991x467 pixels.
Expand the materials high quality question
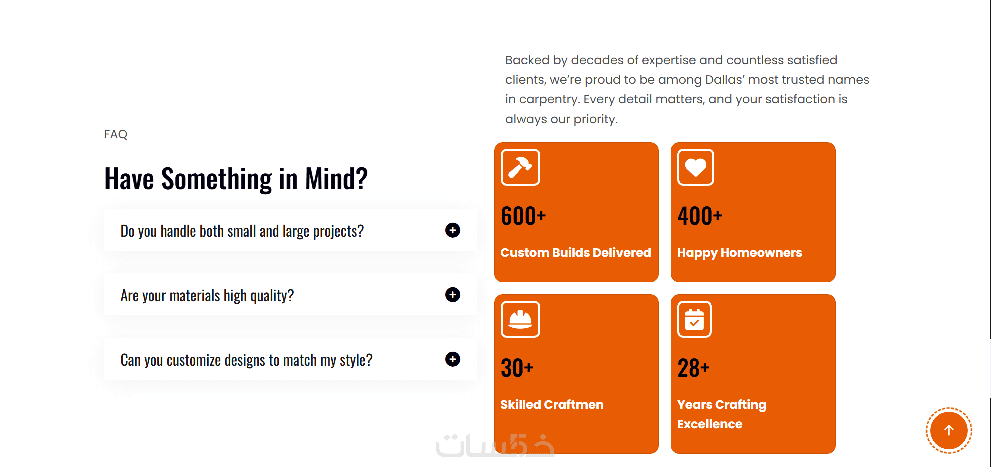pos(207,295)
